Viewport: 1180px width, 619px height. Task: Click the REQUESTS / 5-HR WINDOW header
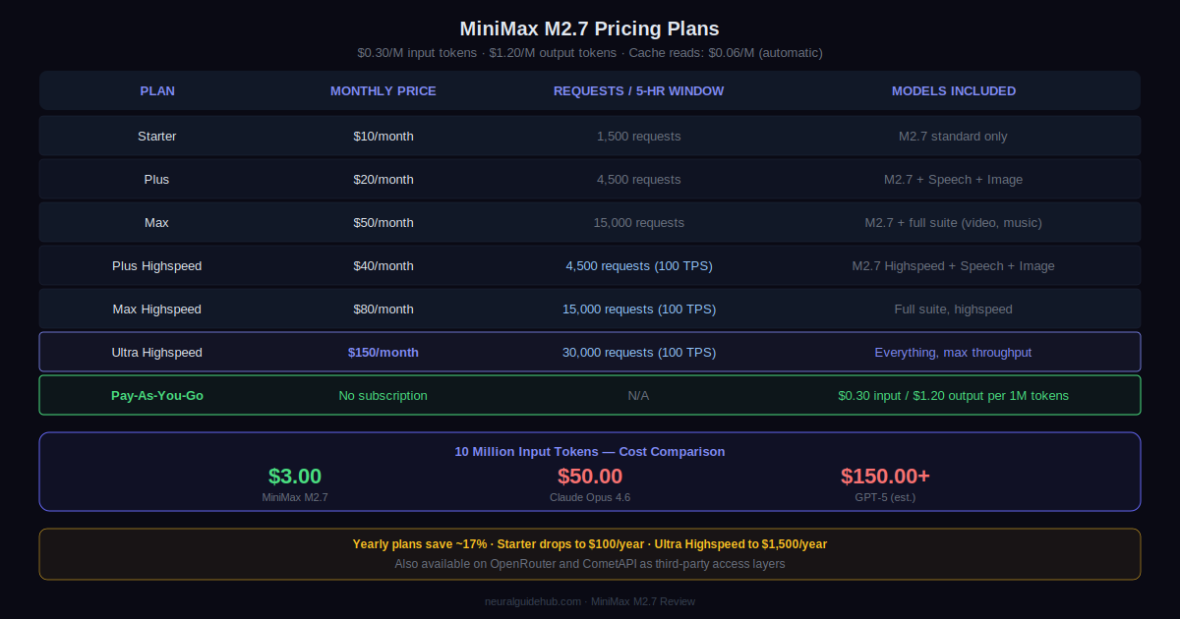click(x=638, y=91)
